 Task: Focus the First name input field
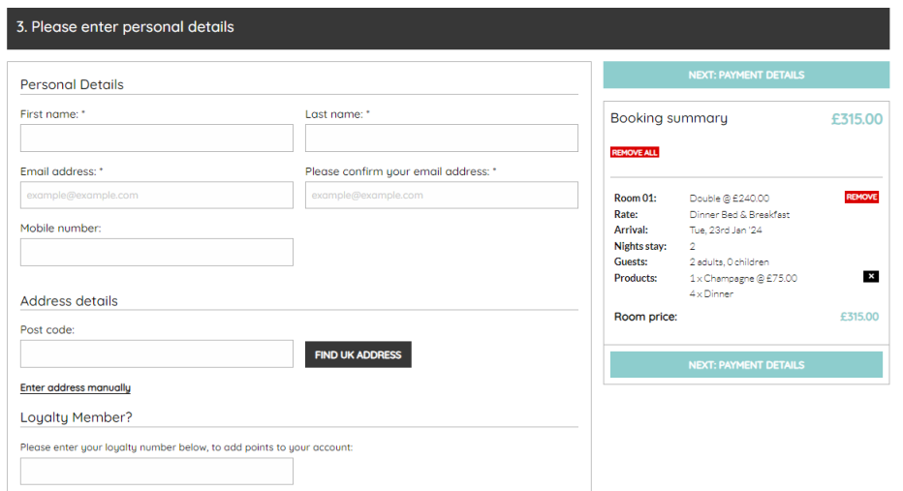(x=156, y=138)
